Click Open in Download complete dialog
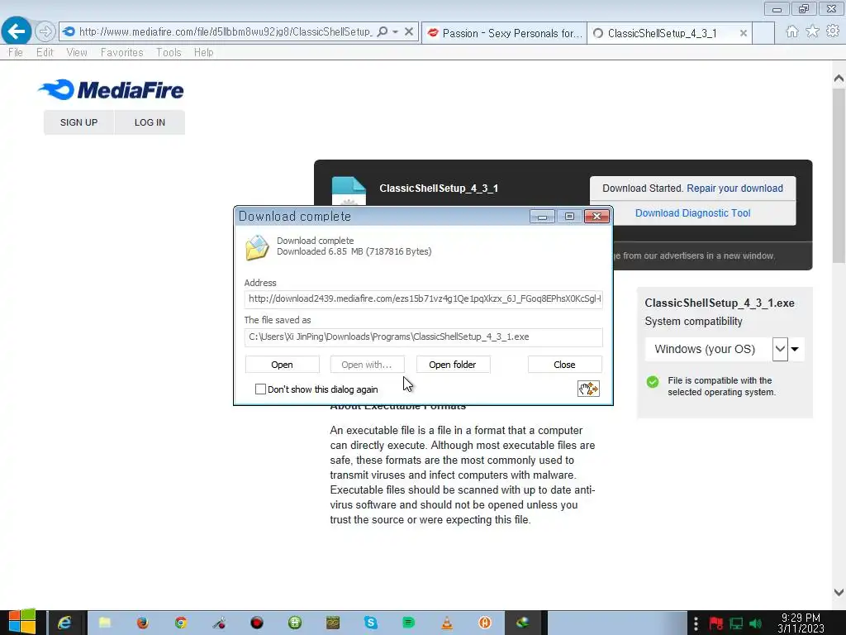 click(283, 365)
